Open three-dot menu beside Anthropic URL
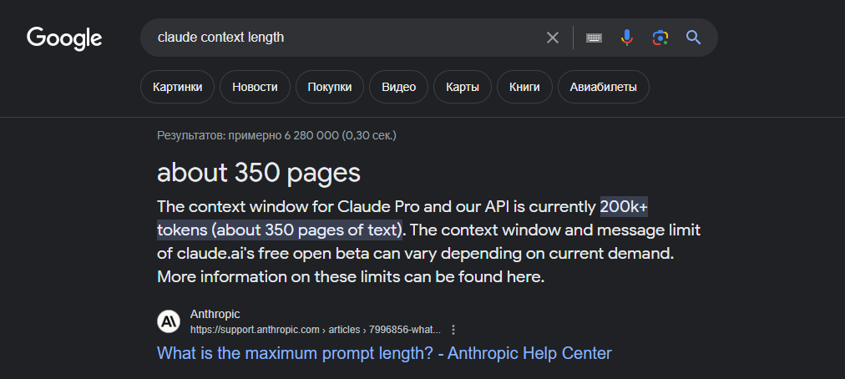 [453, 330]
